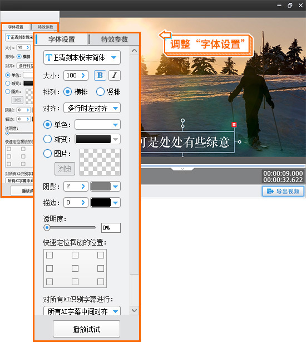The width and height of the screenshot is (306, 342).
Task: Restore down the application window
Action: 290,6
